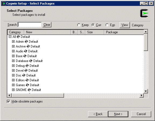Click the vertical scrollbar thumb
This screenshot has height=121, width=155.
click(x=146, y=42)
